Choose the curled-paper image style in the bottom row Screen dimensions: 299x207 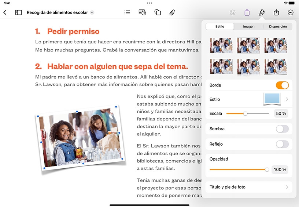(276, 67)
